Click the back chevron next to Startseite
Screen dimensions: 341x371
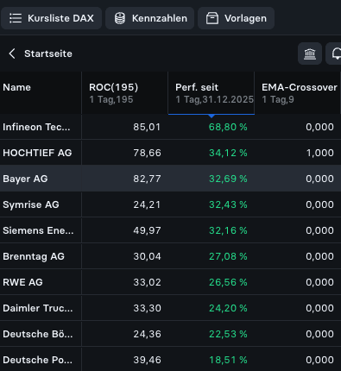pyautogui.click(x=12, y=53)
